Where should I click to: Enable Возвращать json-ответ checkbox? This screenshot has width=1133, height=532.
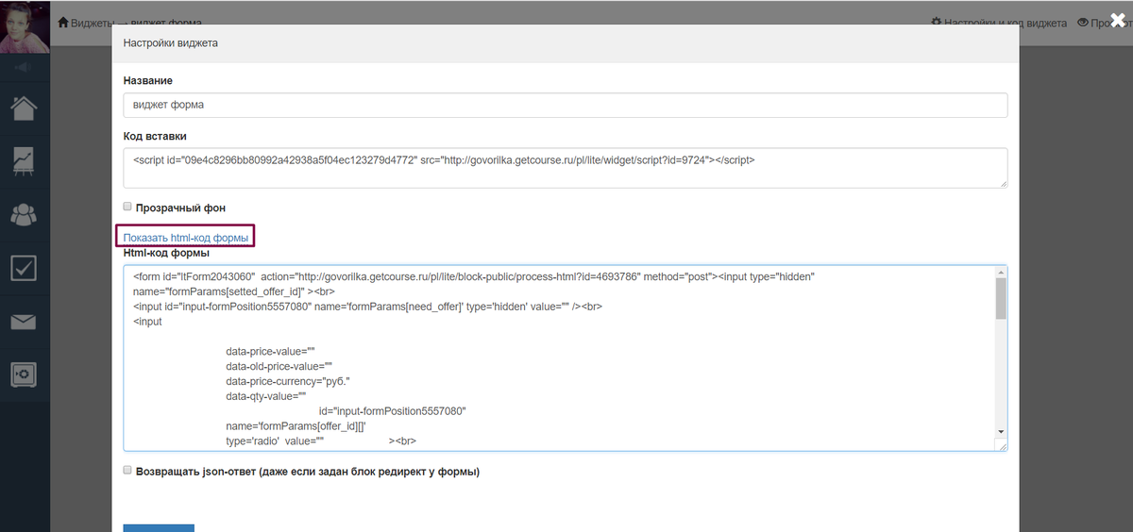(x=127, y=470)
